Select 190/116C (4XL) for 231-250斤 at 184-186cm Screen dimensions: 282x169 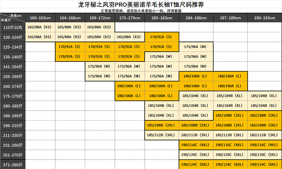click(196, 145)
